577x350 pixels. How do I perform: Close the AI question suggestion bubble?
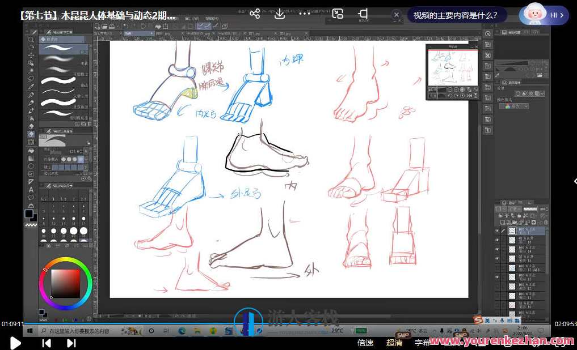[397, 15]
